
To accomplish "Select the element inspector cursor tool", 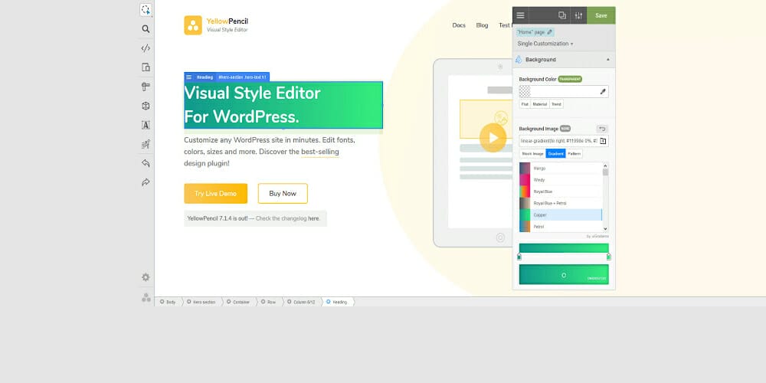I will (146, 10).
